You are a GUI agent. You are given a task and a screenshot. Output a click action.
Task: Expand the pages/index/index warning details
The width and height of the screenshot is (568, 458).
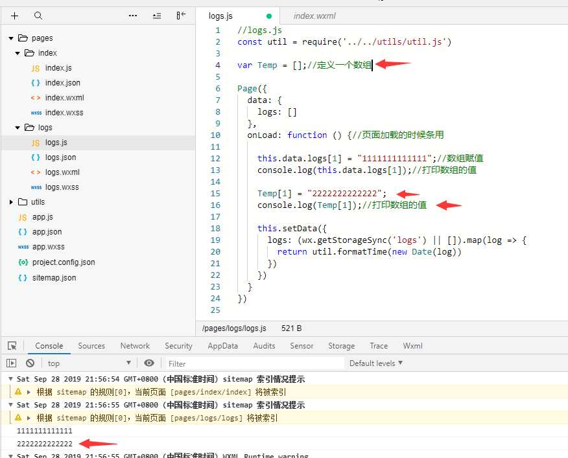(29, 392)
